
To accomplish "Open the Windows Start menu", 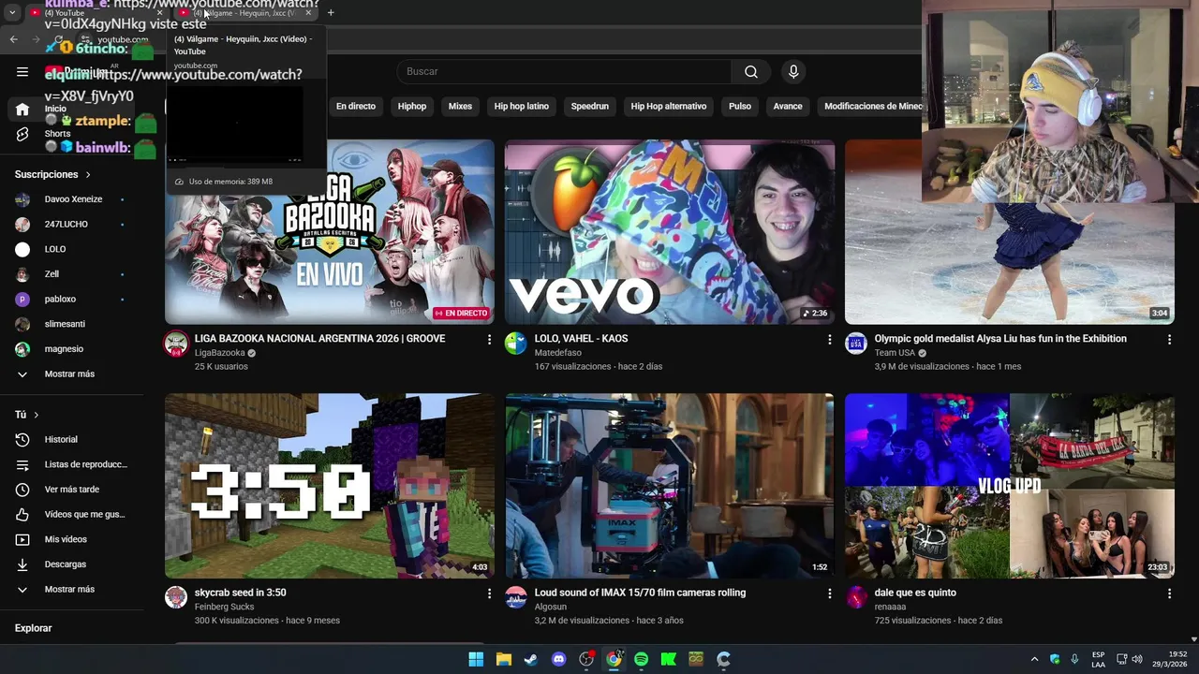I will click(476, 659).
